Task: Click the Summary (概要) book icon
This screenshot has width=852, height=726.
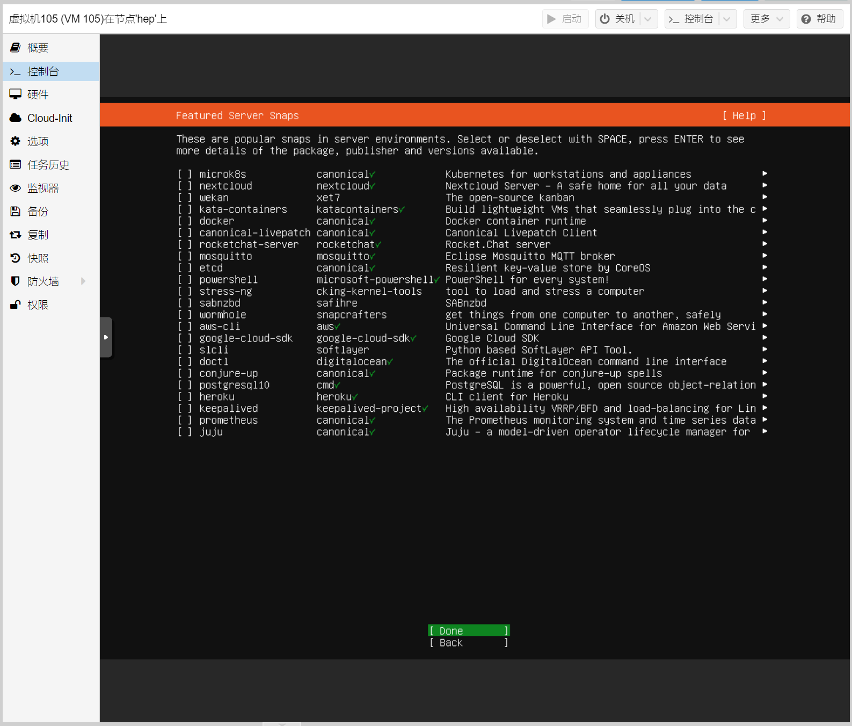Action: (x=16, y=48)
